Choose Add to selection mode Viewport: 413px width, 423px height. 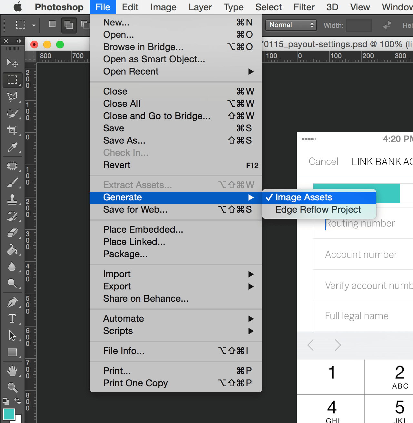(x=69, y=25)
